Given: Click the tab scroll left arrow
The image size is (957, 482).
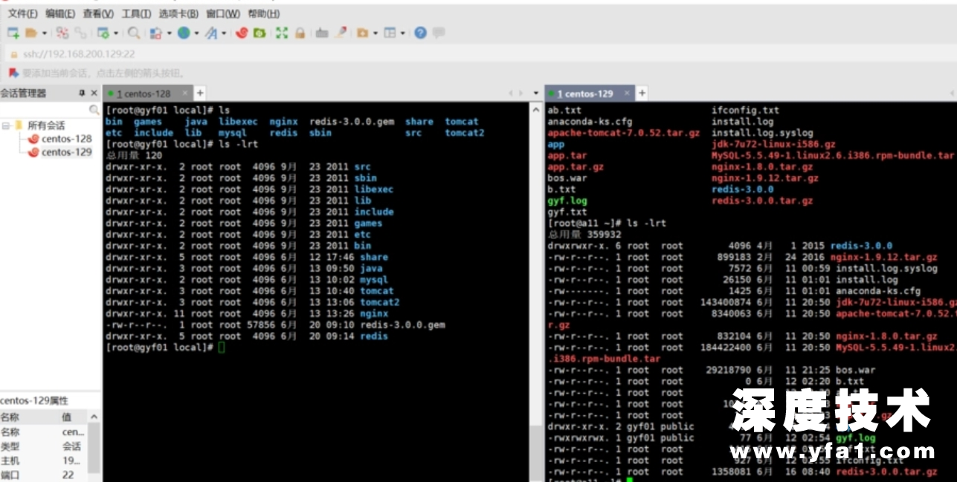Looking at the screenshot, I should click(x=511, y=94).
